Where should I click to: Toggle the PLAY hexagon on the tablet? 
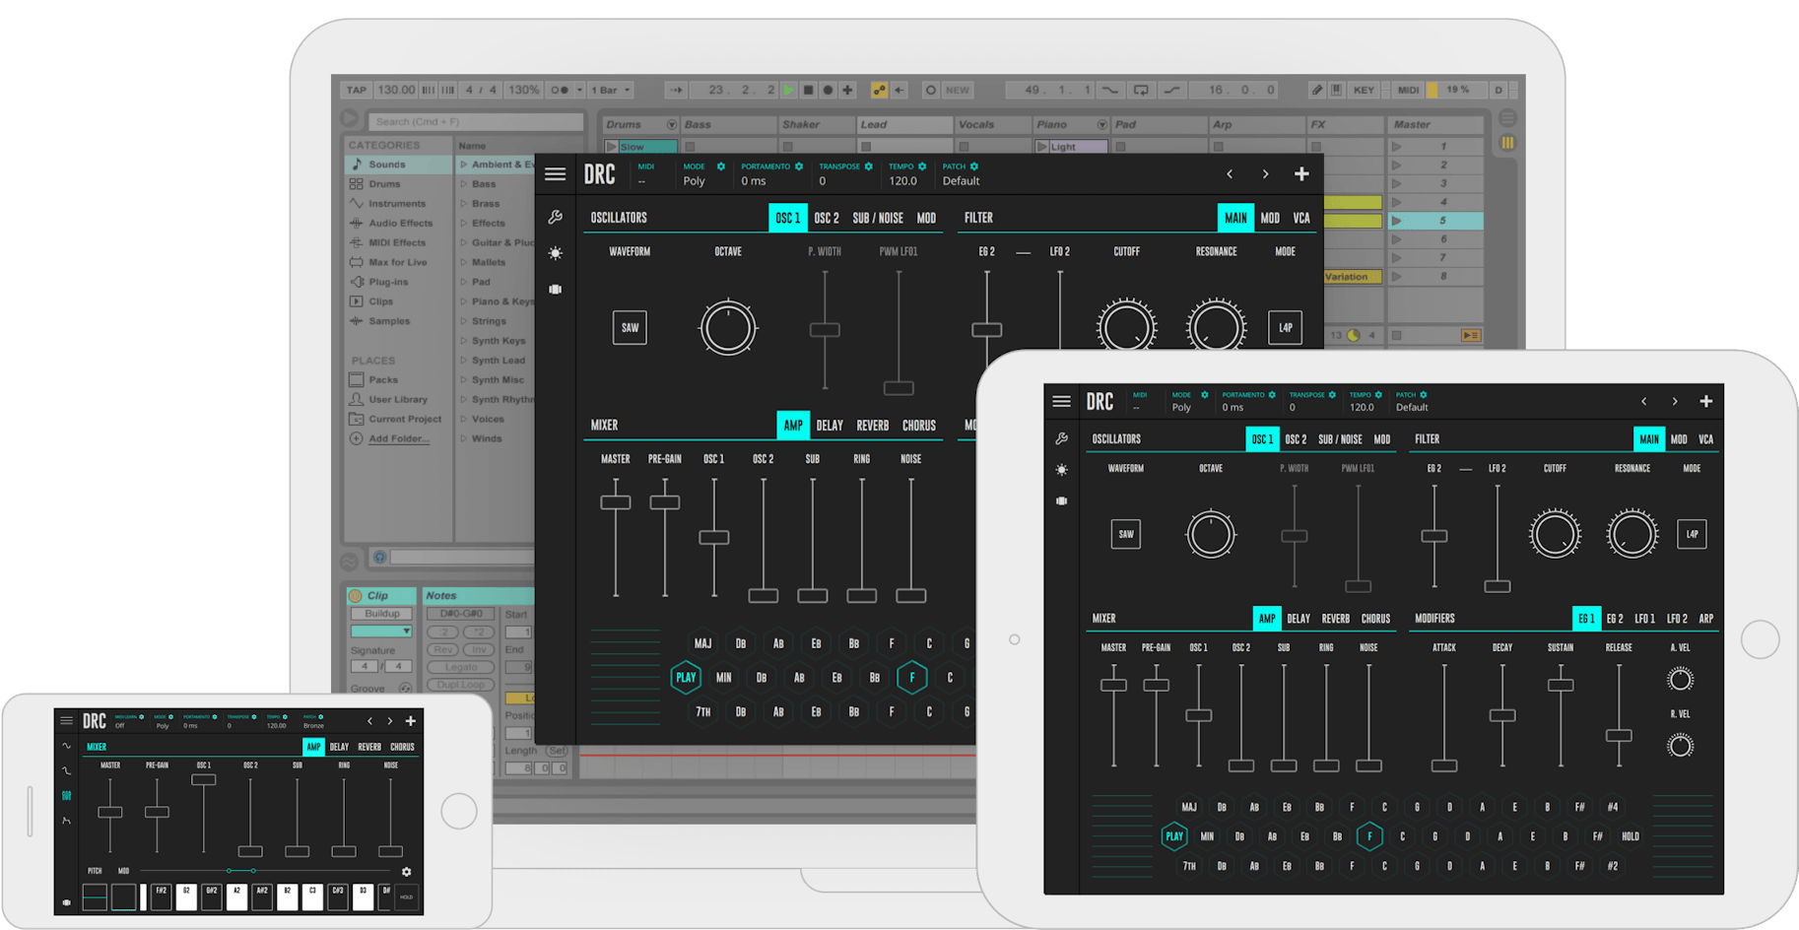tap(1173, 836)
